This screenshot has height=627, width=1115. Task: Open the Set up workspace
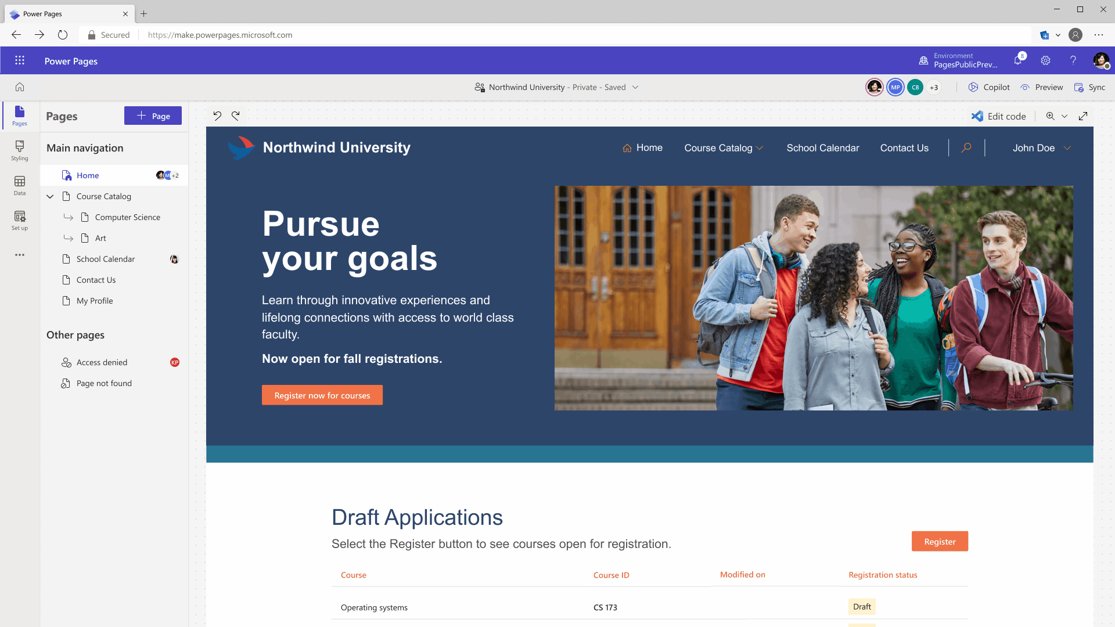coord(19,219)
